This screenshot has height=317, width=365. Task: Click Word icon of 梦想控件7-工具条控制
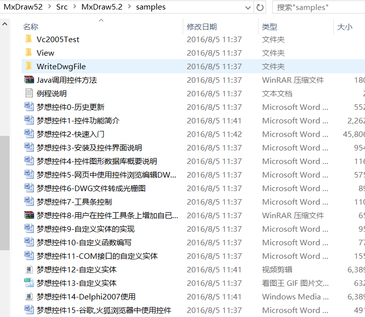[29, 202]
